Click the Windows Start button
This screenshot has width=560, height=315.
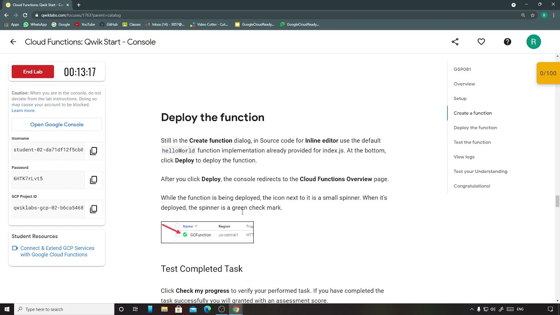[7, 309]
